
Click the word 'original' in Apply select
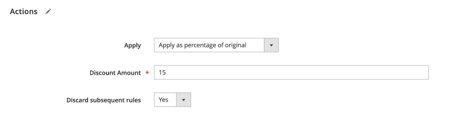coord(235,45)
